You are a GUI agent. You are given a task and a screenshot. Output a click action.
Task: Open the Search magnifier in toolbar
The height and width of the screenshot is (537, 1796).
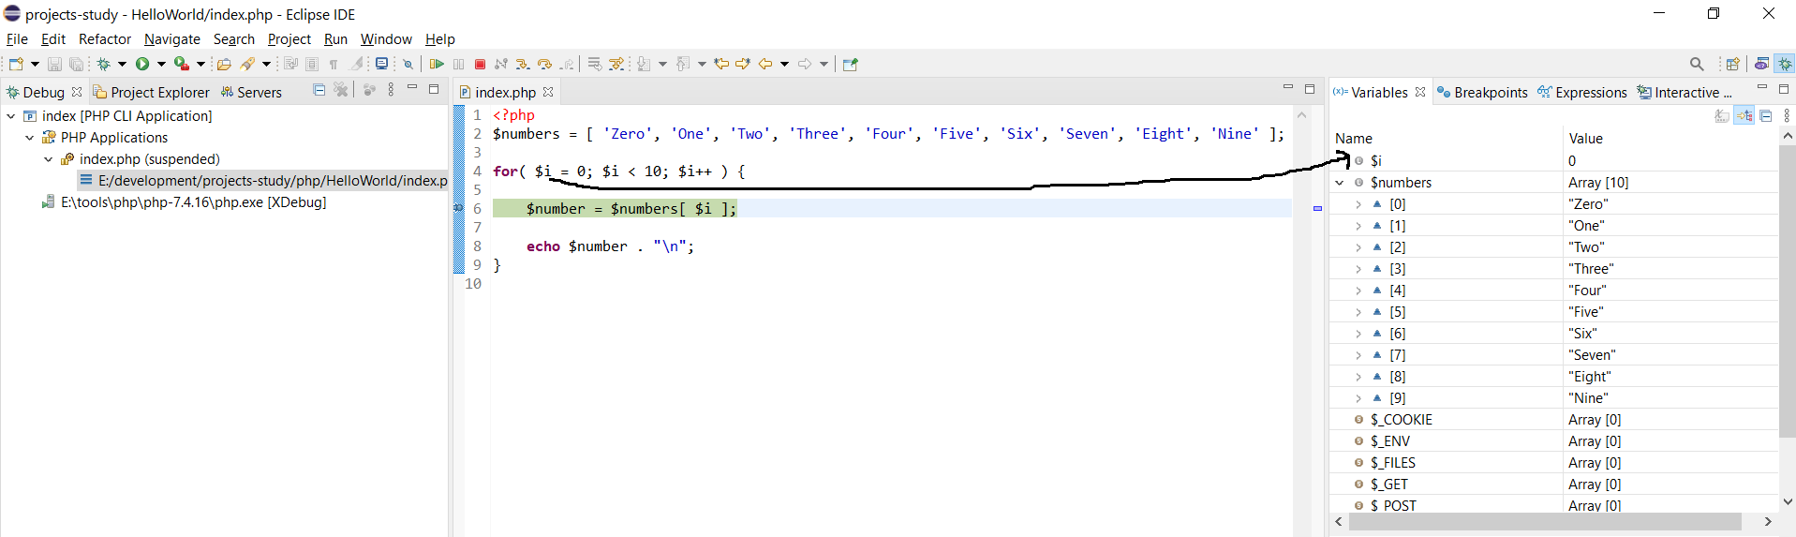(x=1697, y=64)
